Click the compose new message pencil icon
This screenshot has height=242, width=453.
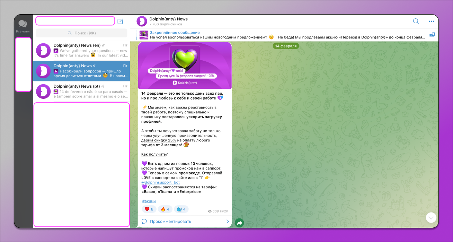click(x=120, y=21)
